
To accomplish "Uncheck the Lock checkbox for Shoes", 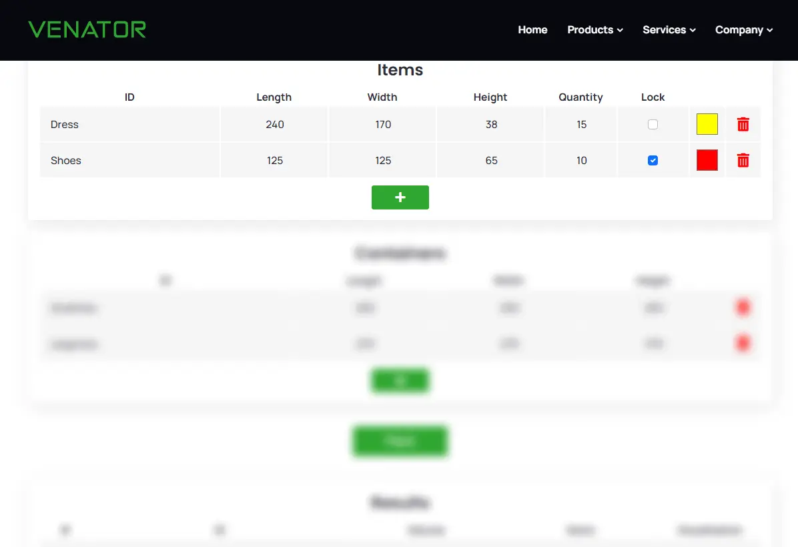I will 653,160.
